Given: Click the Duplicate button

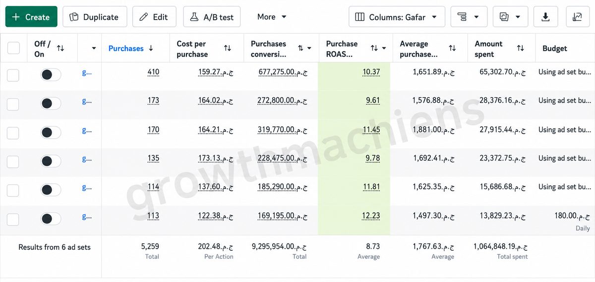Looking at the screenshot, I should (94, 17).
